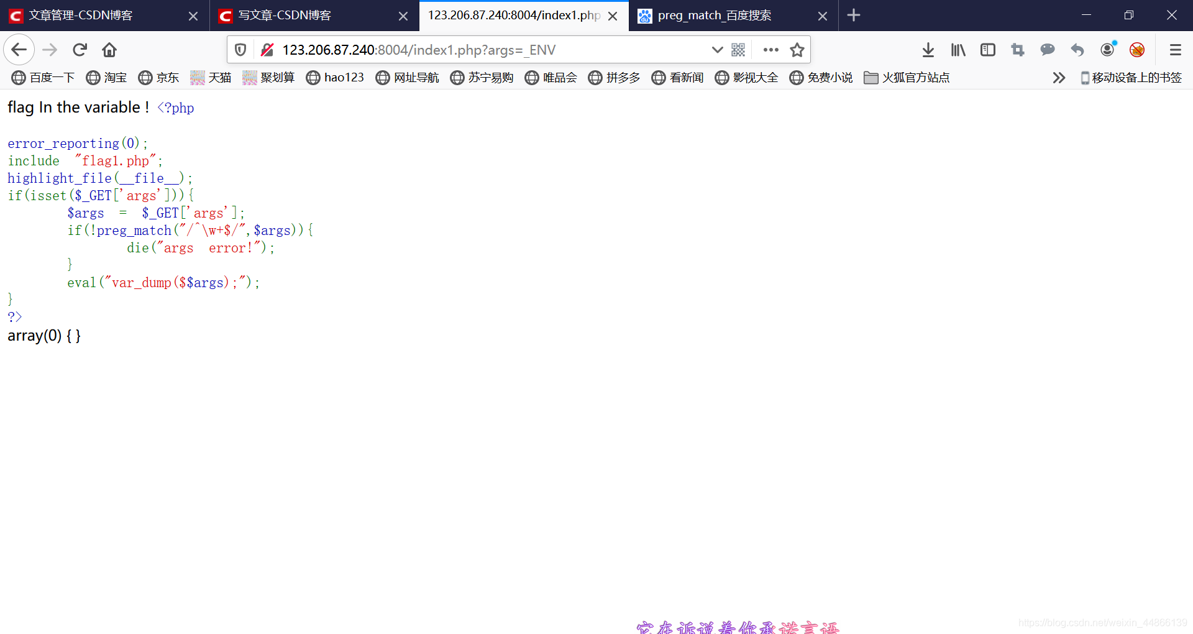Open 免费小说 bookmark
The image size is (1193, 634).
point(821,78)
